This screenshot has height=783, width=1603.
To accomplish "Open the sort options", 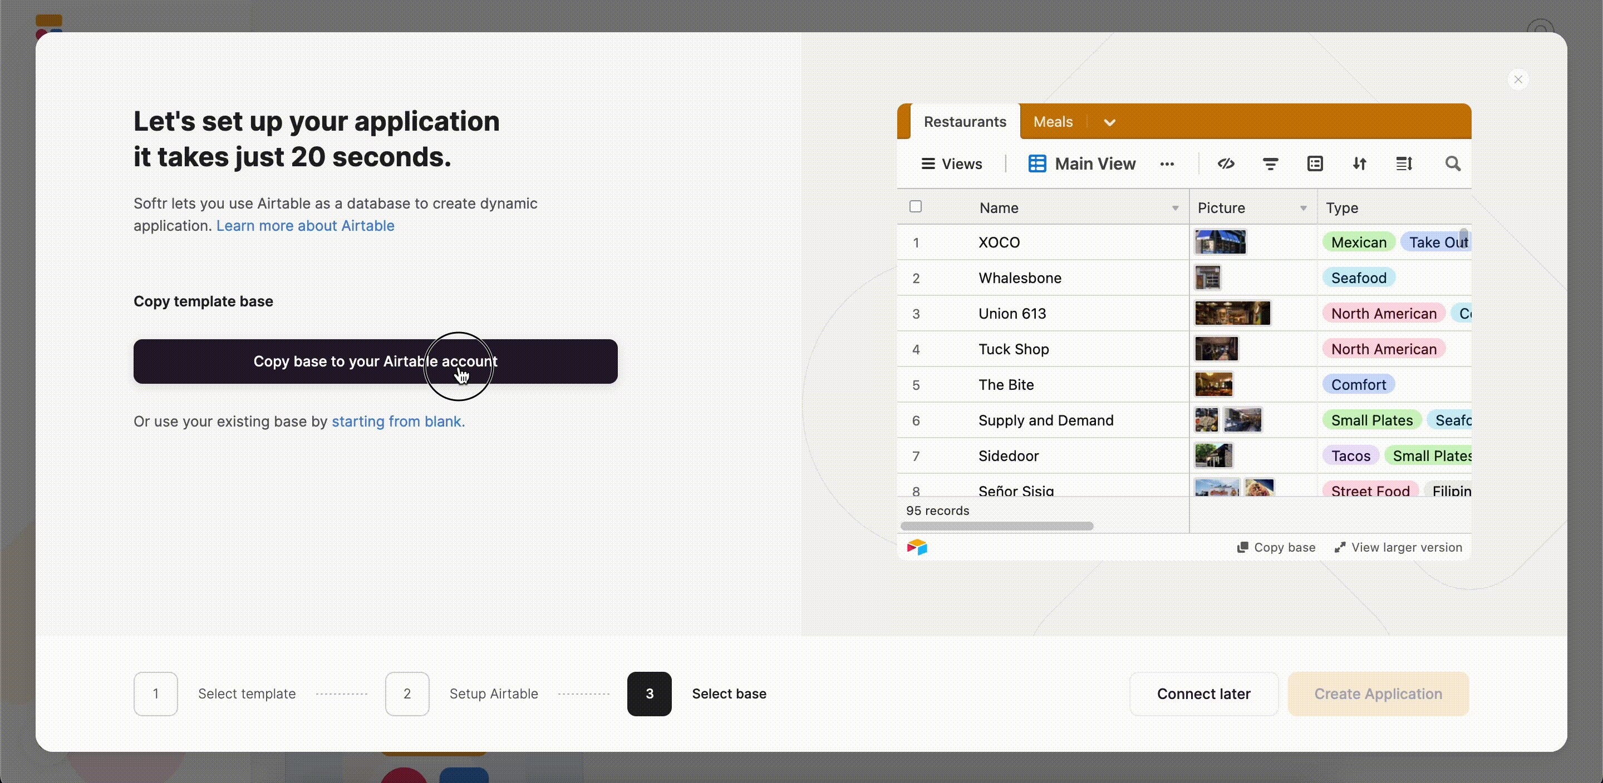I will click(x=1360, y=163).
